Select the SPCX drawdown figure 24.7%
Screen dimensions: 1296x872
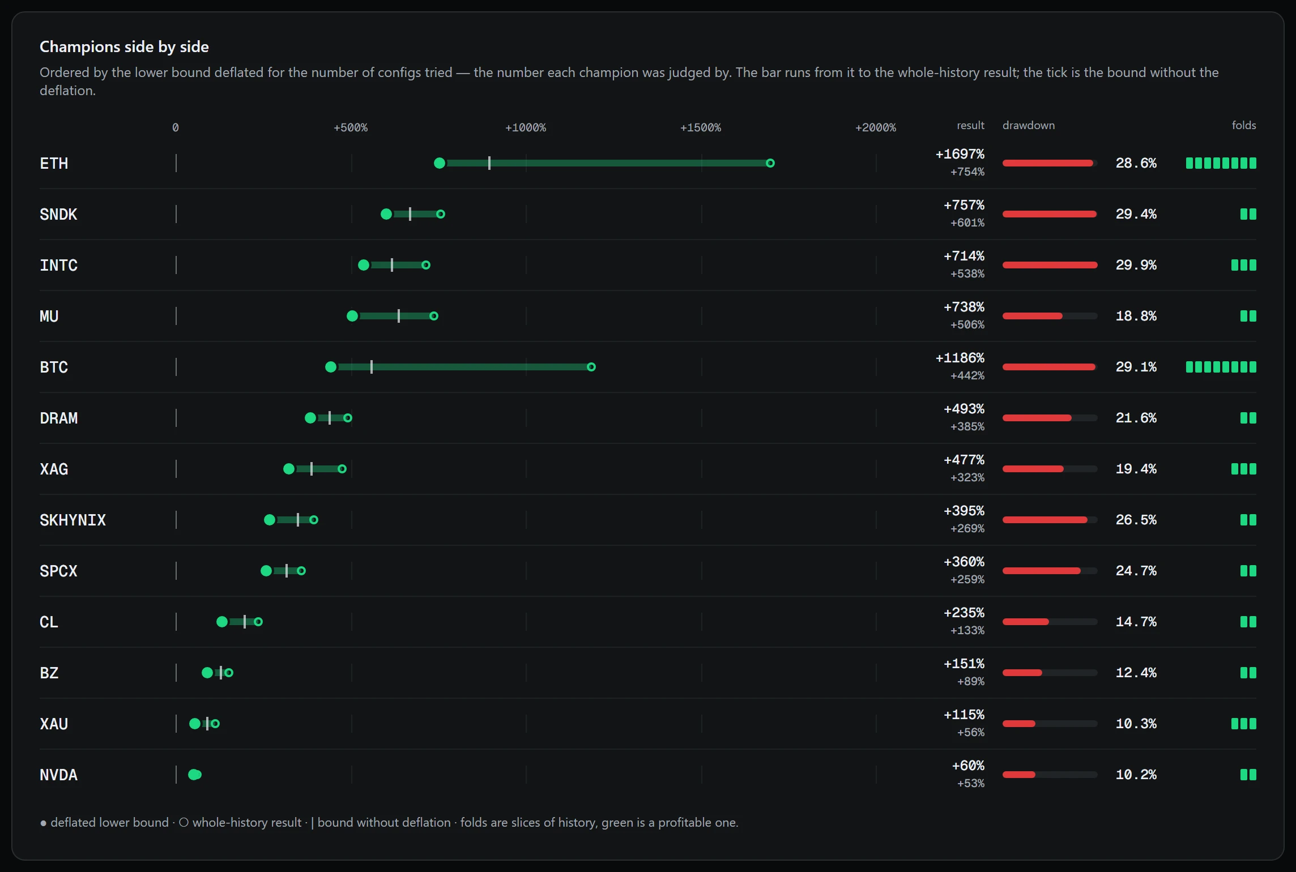click(1136, 571)
